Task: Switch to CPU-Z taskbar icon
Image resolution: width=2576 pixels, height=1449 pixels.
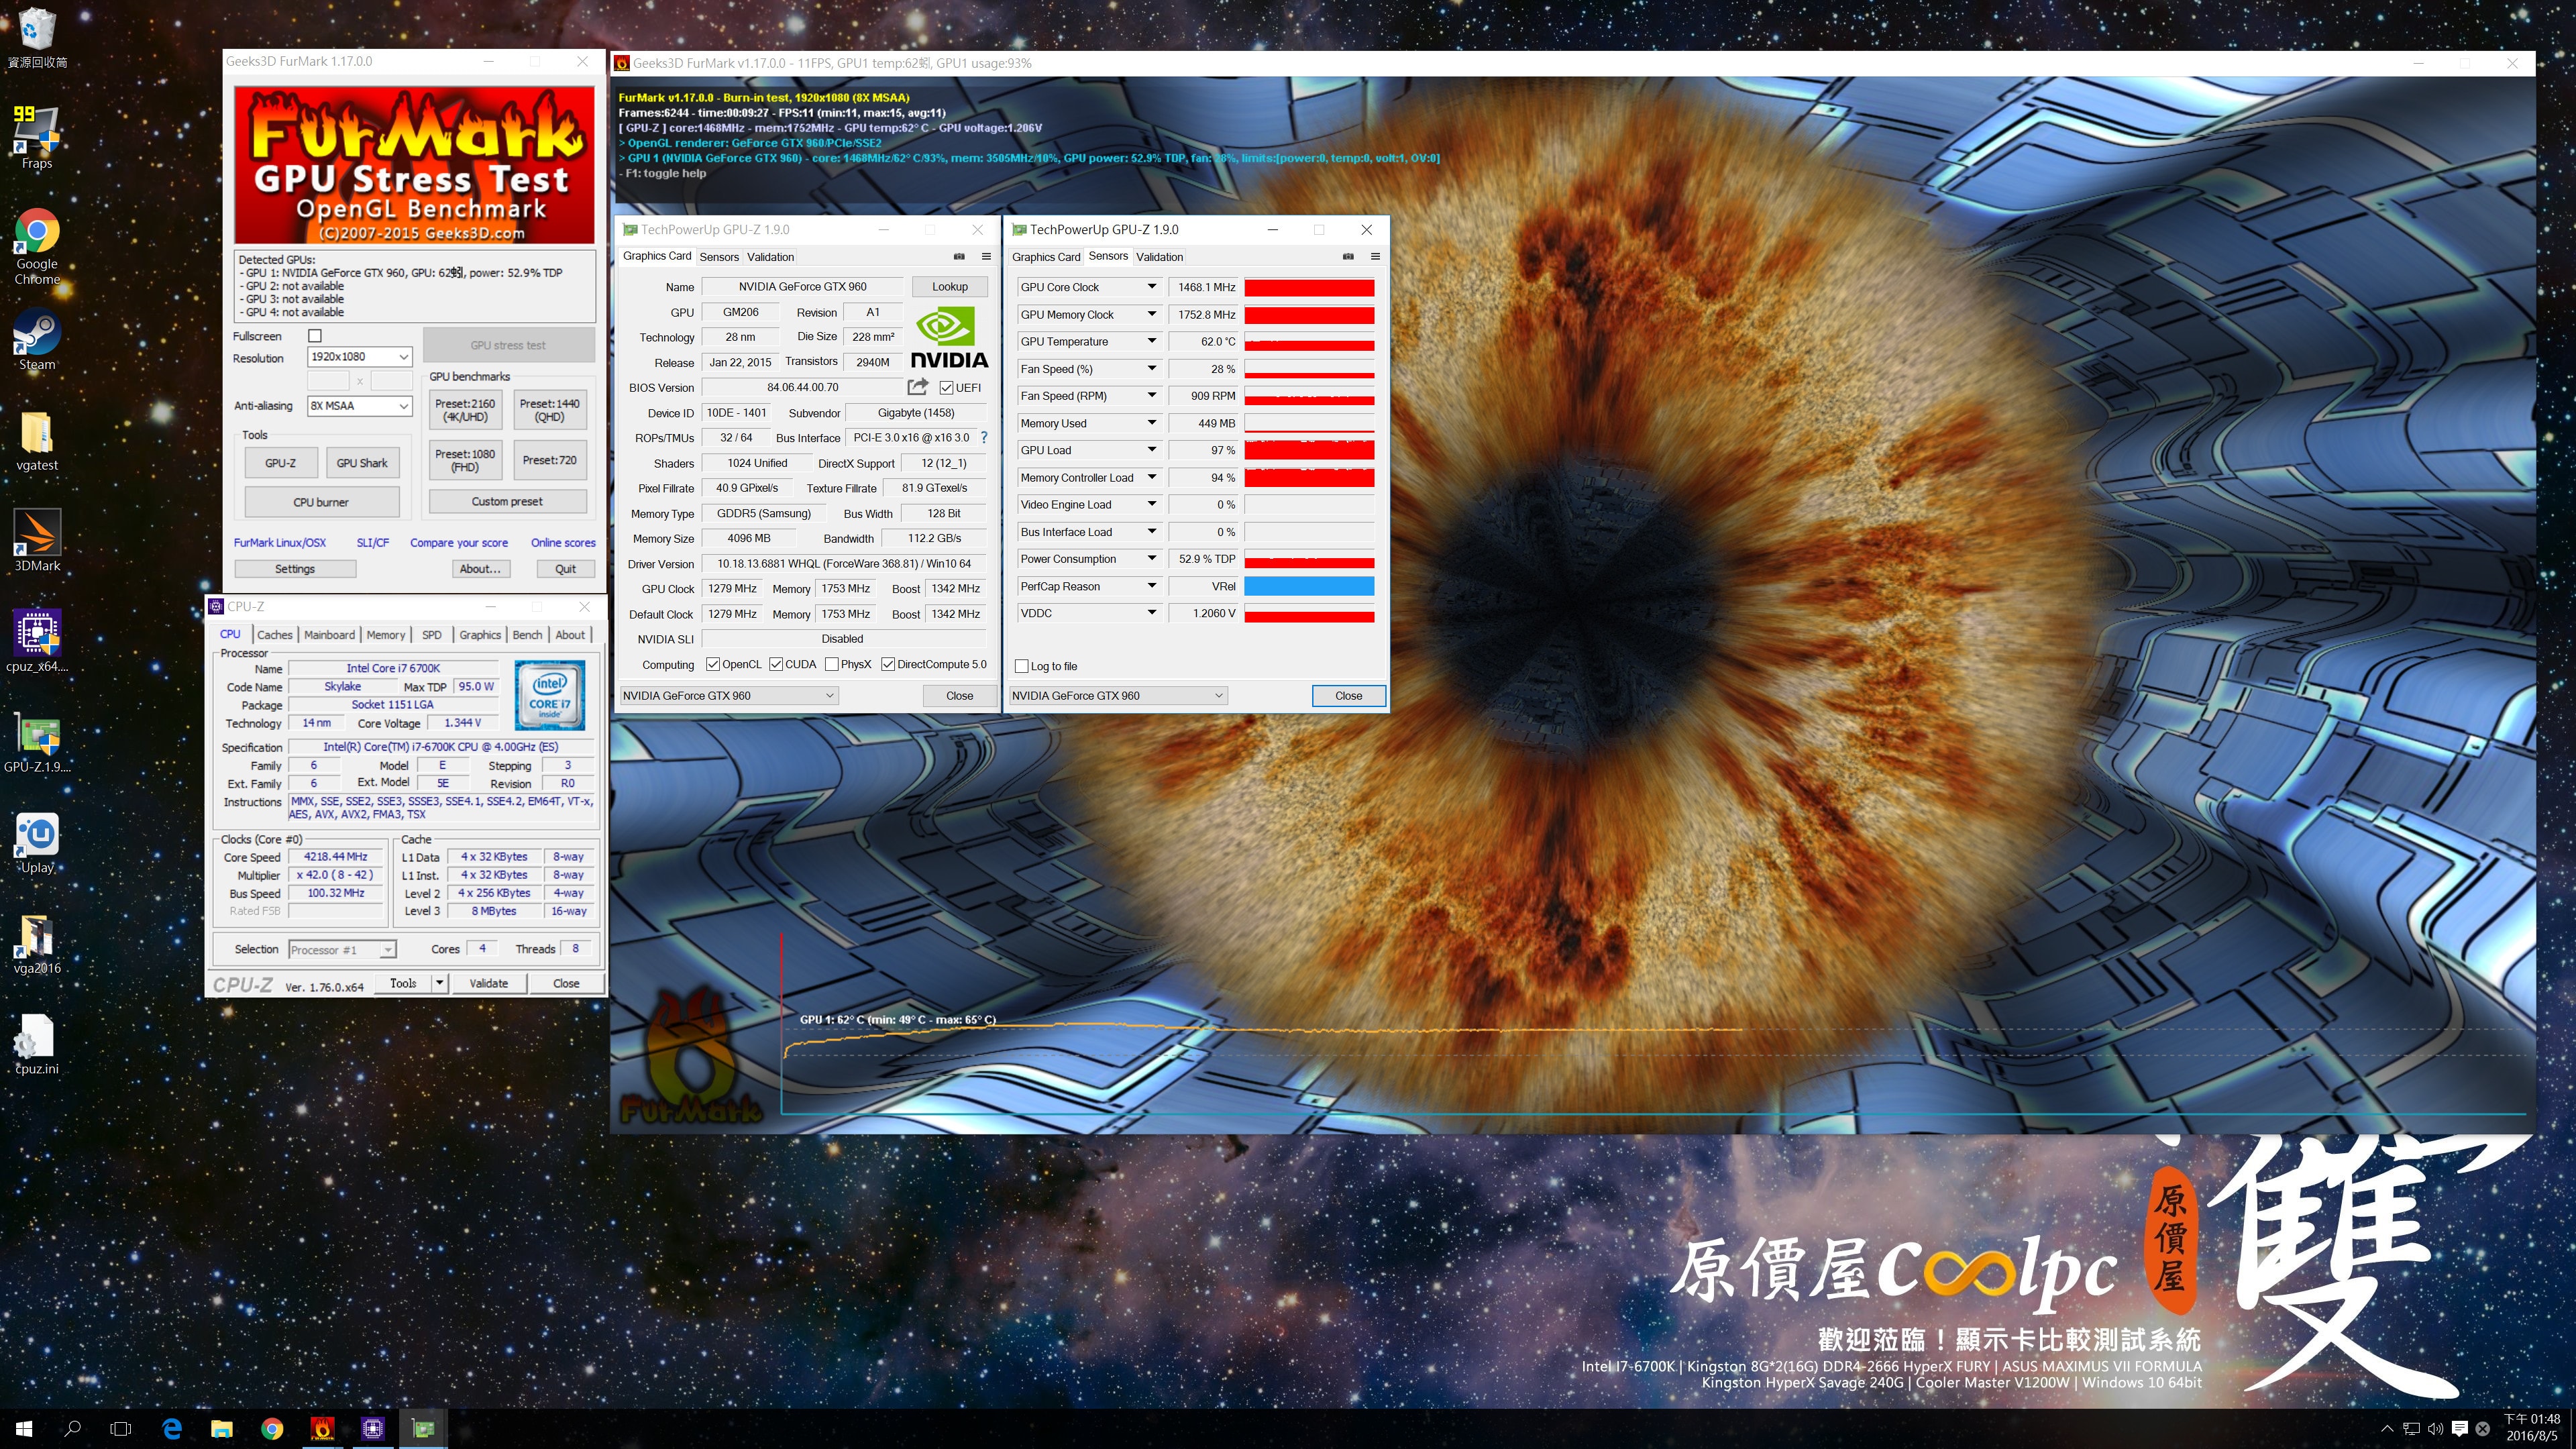Action: click(372, 1429)
